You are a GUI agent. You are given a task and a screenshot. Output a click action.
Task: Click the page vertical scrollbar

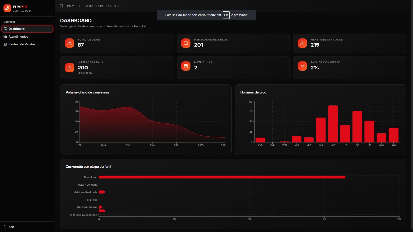point(412,115)
